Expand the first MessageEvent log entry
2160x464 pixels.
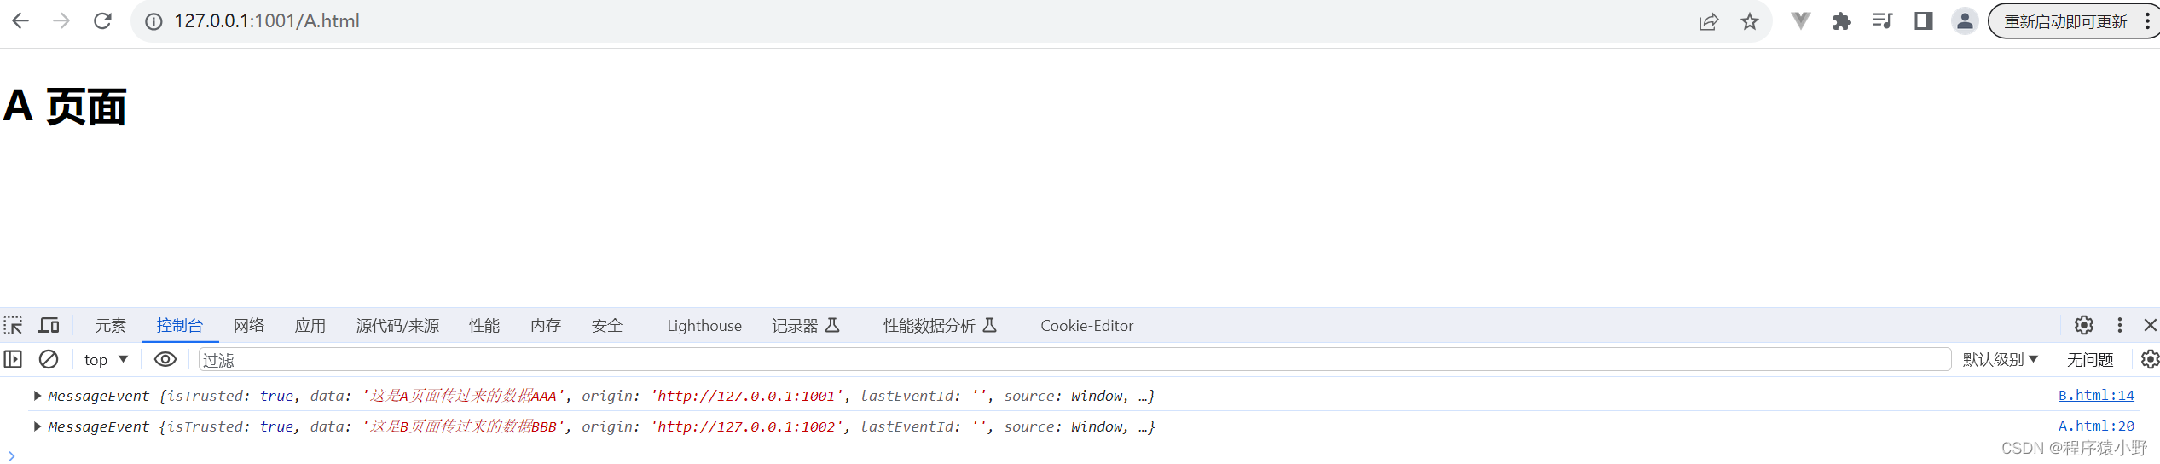[x=38, y=395]
